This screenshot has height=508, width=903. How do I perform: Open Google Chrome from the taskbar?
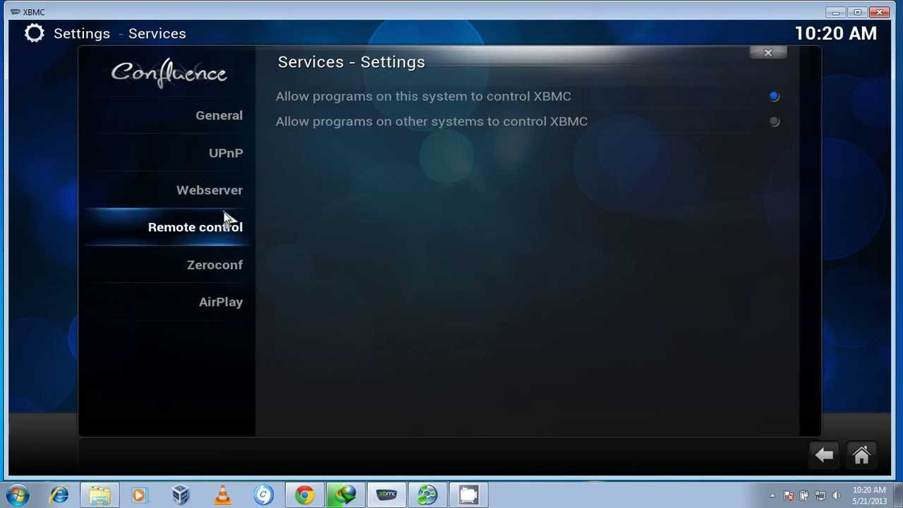(x=304, y=495)
